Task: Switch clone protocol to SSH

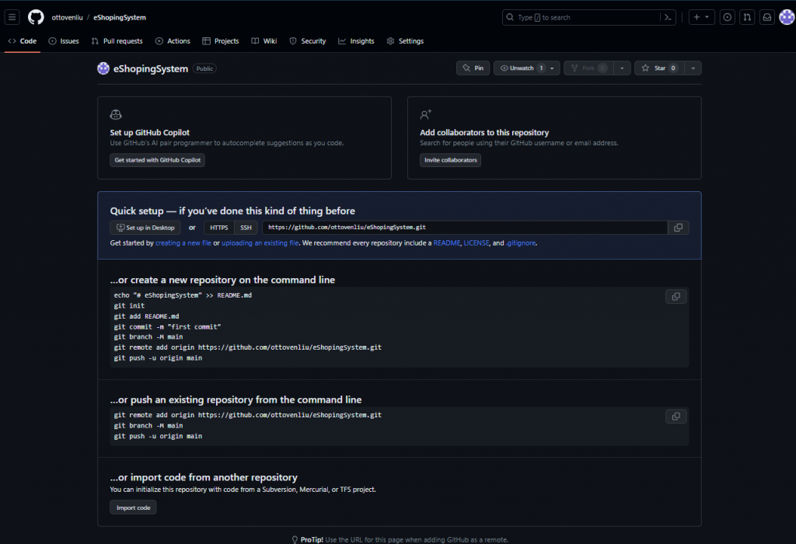Action: [246, 228]
